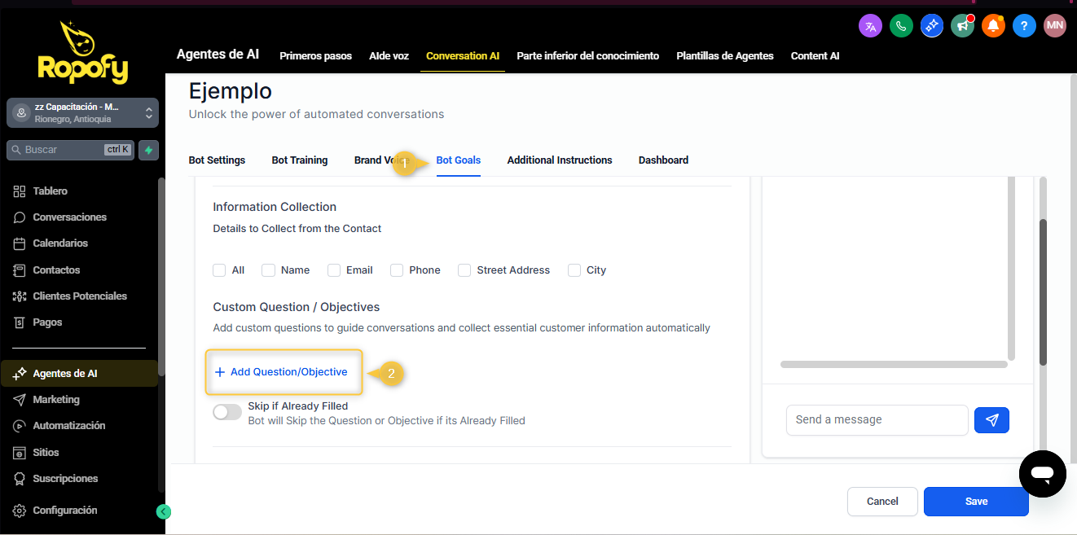The image size is (1077, 535).
Task: Click Add Question/Objective link
Action: (281, 372)
